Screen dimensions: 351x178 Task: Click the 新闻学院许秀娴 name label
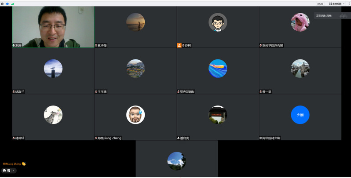click(x=273, y=45)
